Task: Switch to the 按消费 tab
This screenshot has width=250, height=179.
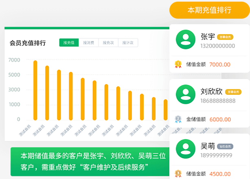Action: (88, 43)
